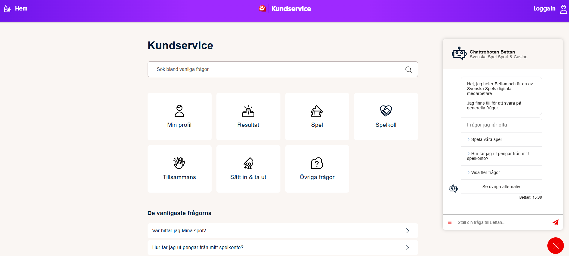Open the Övriga frågor category label
Image resolution: width=569 pixels, height=256 pixels.
317,177
